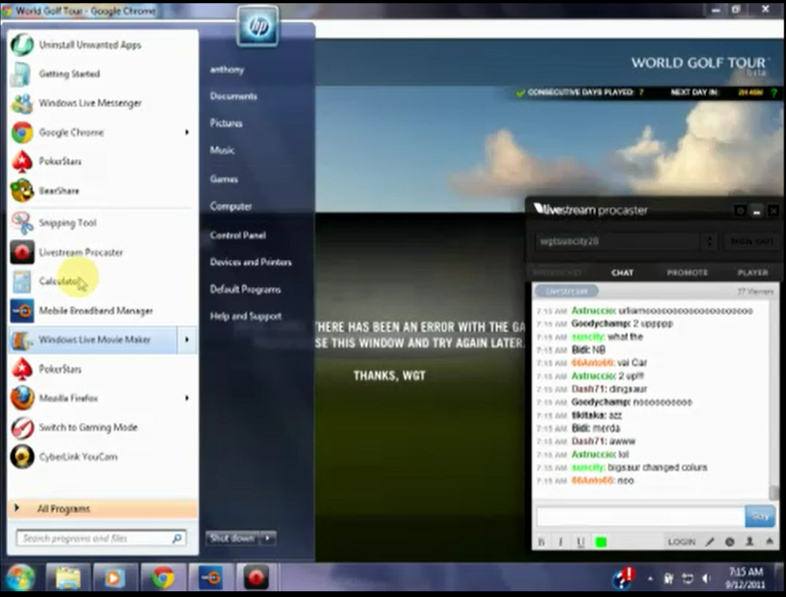Open Calculator in the Start menu
Viewport: 786px width, 597px height.
[x=59, y=282]
